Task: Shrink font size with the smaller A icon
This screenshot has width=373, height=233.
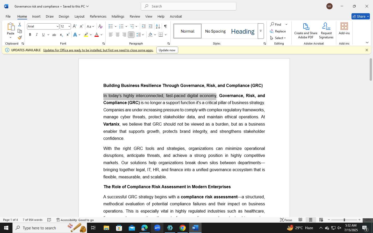Action: coord(81,26)
